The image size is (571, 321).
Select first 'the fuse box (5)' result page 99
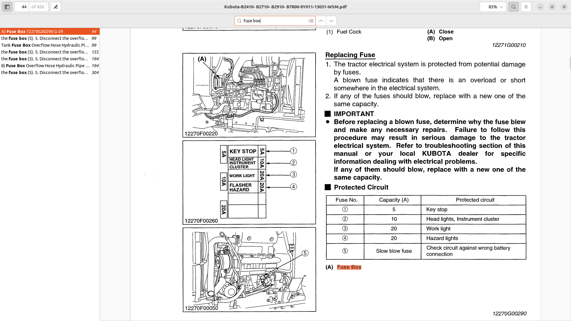(x=50, y=38)
